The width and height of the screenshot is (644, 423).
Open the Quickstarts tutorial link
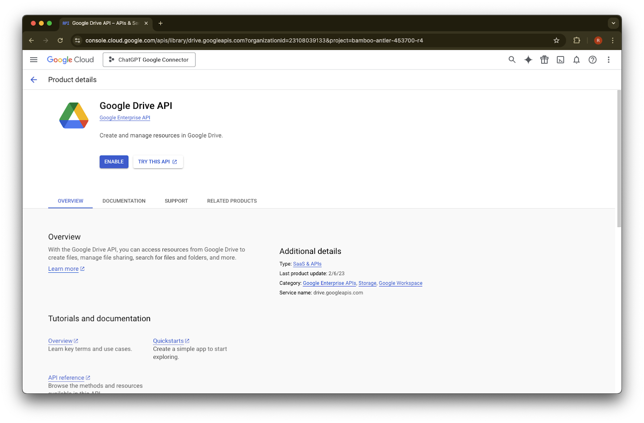coord(171,341)
